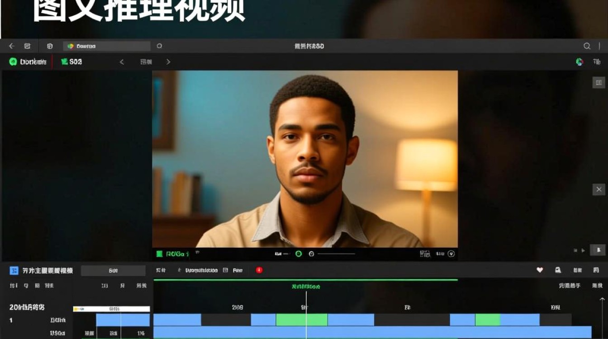Select the first green clip on timeline
The image size is (608, 339).
pos(301,320)
